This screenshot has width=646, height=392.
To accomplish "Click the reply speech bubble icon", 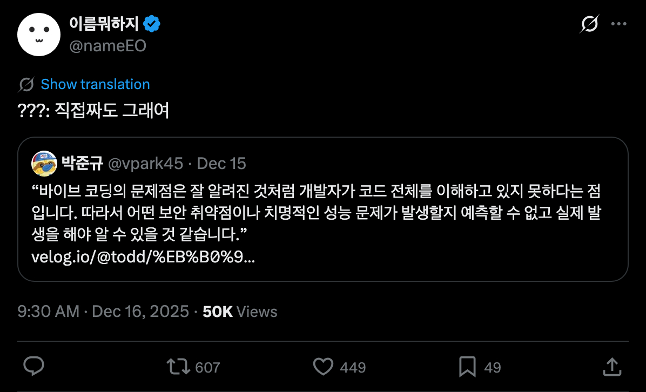I will coord(34,367).
